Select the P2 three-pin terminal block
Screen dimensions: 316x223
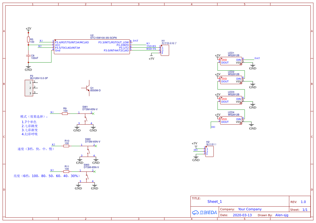[29, 88]
